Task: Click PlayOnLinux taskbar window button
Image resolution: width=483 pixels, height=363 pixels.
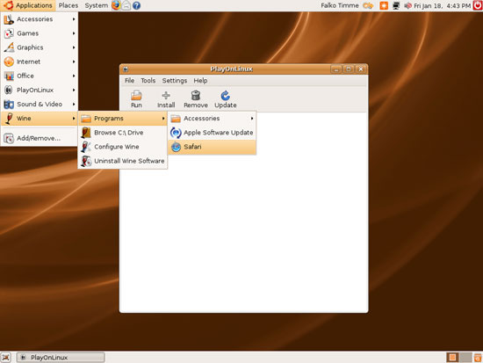Action: [61, 358]
